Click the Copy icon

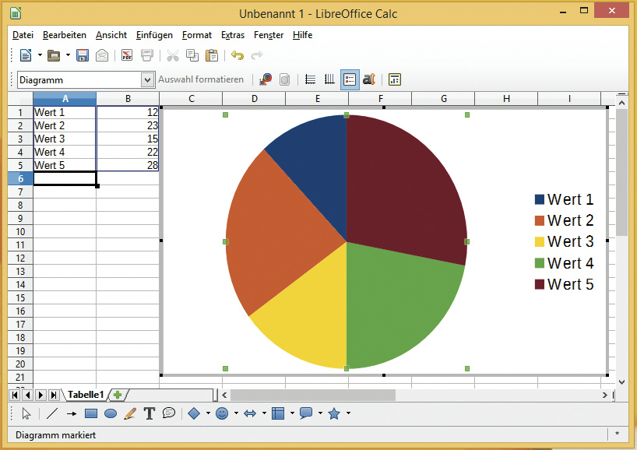pos(192,55)
